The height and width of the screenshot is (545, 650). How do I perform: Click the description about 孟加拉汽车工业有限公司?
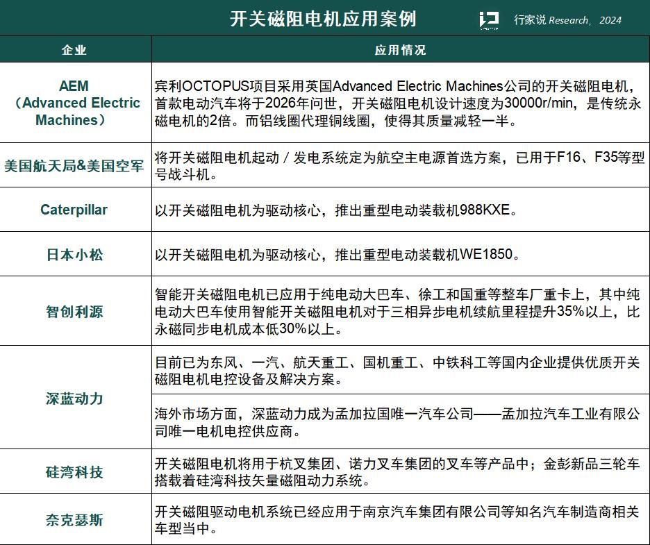click(397, 422)
